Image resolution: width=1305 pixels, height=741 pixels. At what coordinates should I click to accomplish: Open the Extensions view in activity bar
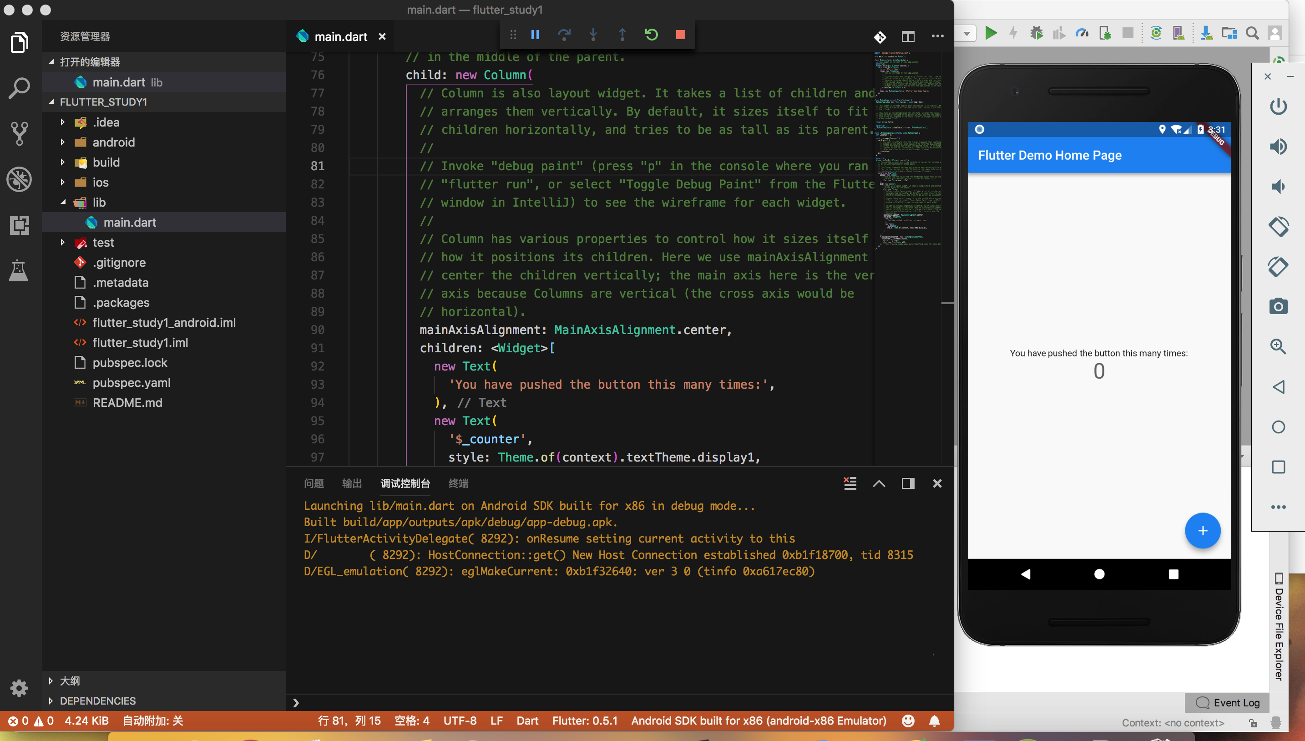point(19,225)
